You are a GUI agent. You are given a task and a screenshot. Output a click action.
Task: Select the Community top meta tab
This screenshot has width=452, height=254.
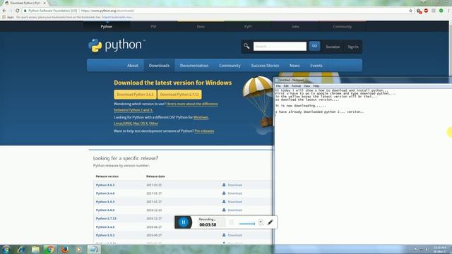pos(342,27)
